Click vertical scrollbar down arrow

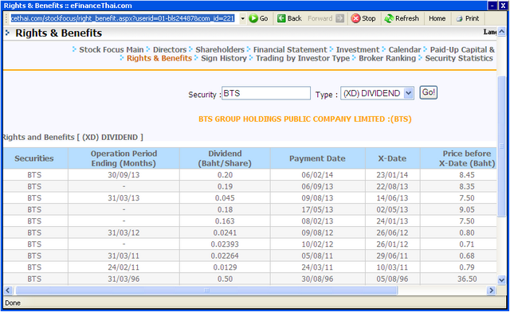[501, 279]
